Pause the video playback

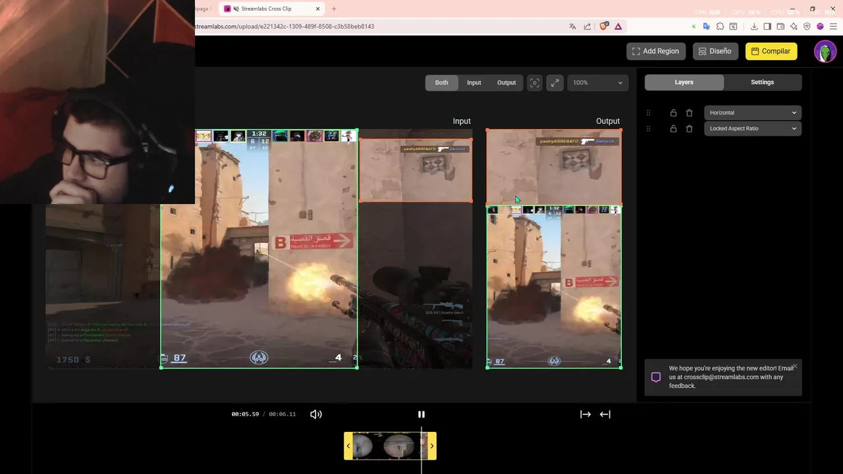421,414
